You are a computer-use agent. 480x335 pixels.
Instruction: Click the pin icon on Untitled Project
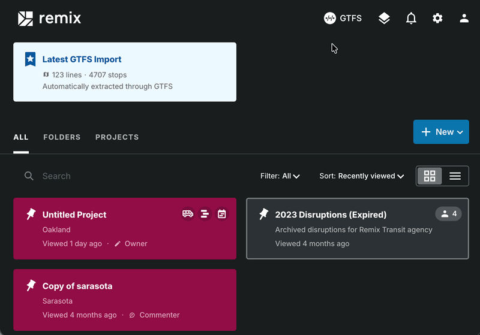31,214
